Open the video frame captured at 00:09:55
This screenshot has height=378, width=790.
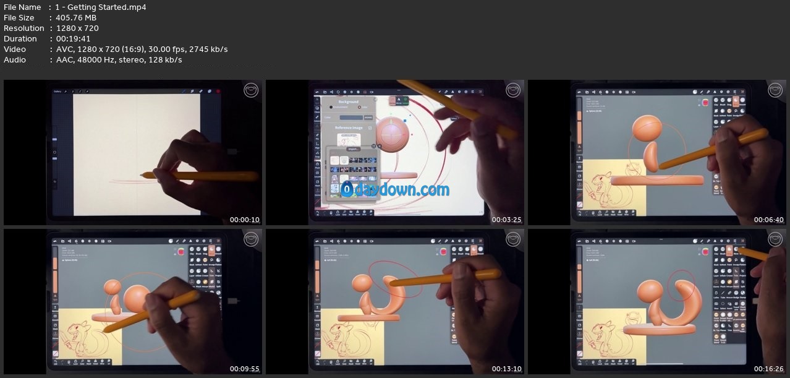[x=133, y=303]
